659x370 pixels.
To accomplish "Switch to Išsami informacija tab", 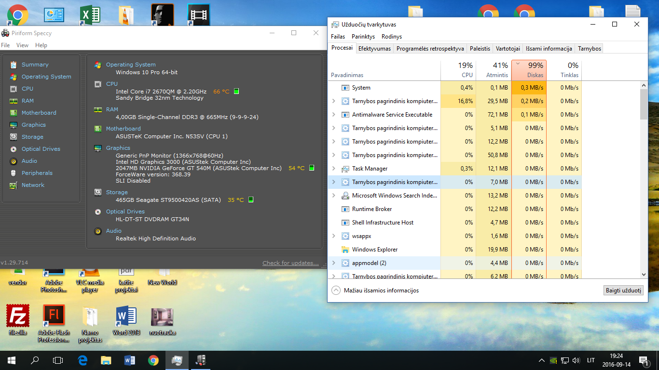I will point(549,49).
